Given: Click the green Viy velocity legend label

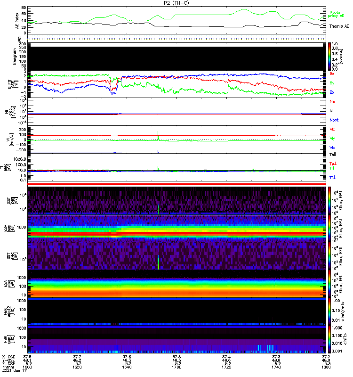Looking at the screenshot, I should 332,138.
